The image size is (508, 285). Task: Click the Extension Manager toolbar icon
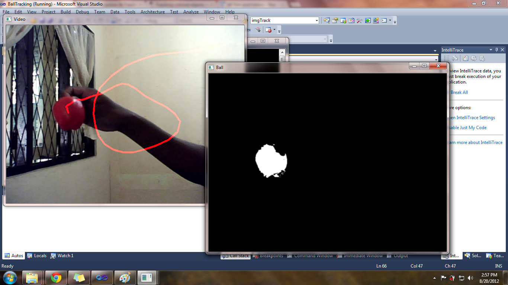tap(376, 20)
